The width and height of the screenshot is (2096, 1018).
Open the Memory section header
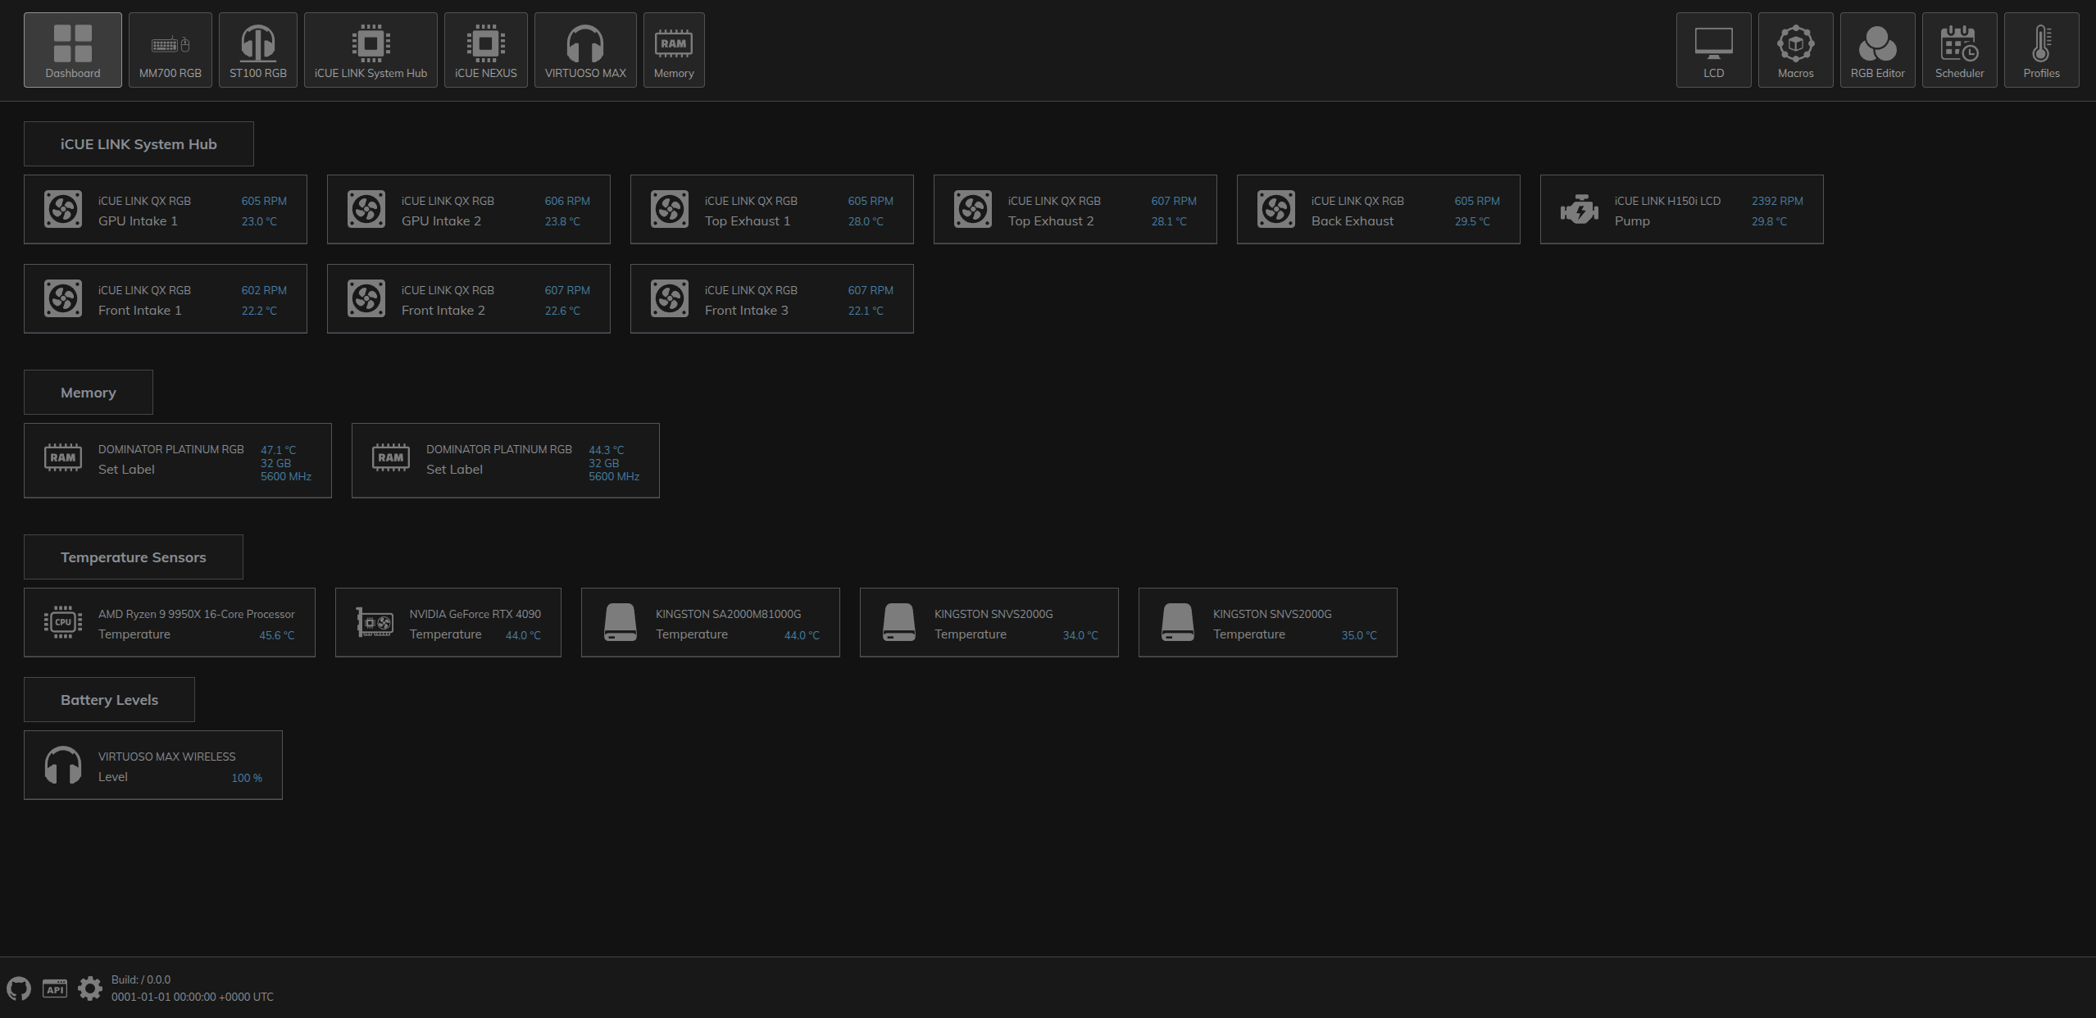click(x=89, y=393)
